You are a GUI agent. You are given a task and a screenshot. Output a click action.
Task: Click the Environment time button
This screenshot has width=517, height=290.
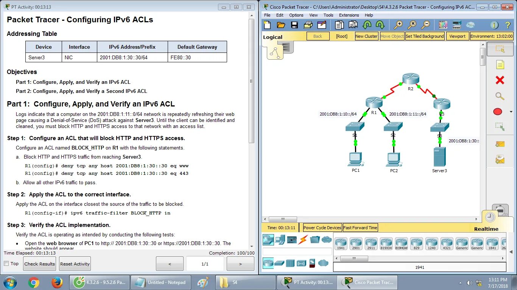pos(492,36)
